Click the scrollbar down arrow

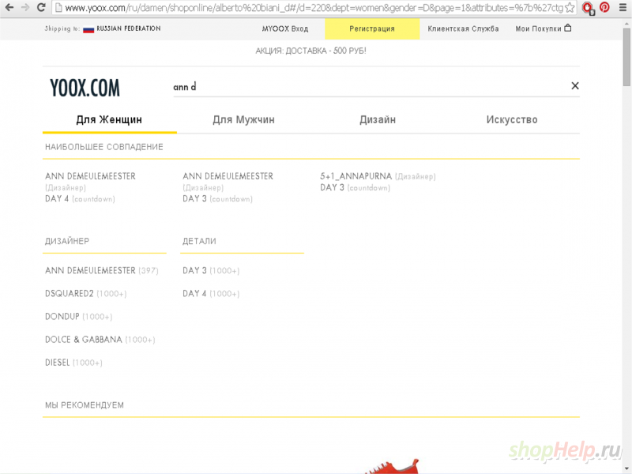(x=626, y=469)
